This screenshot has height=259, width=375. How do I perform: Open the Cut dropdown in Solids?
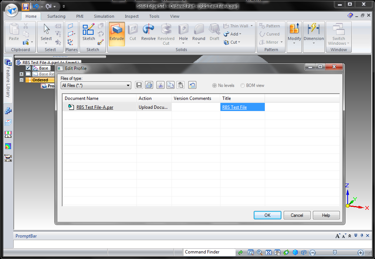tap(232, 42)
